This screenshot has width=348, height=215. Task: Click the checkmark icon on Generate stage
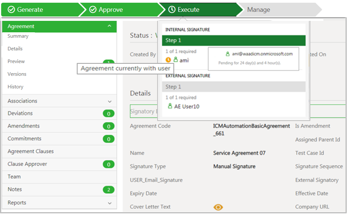click(x=11, y=9)
